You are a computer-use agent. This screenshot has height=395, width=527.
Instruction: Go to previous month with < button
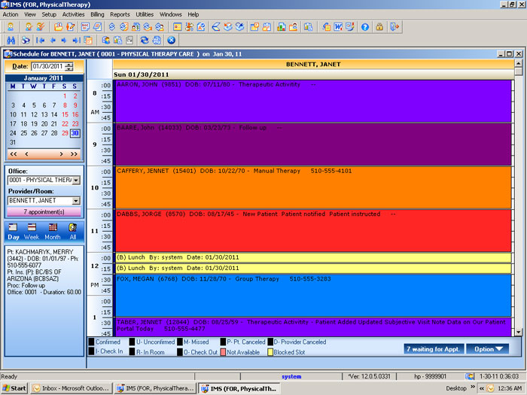click(26, 153)
